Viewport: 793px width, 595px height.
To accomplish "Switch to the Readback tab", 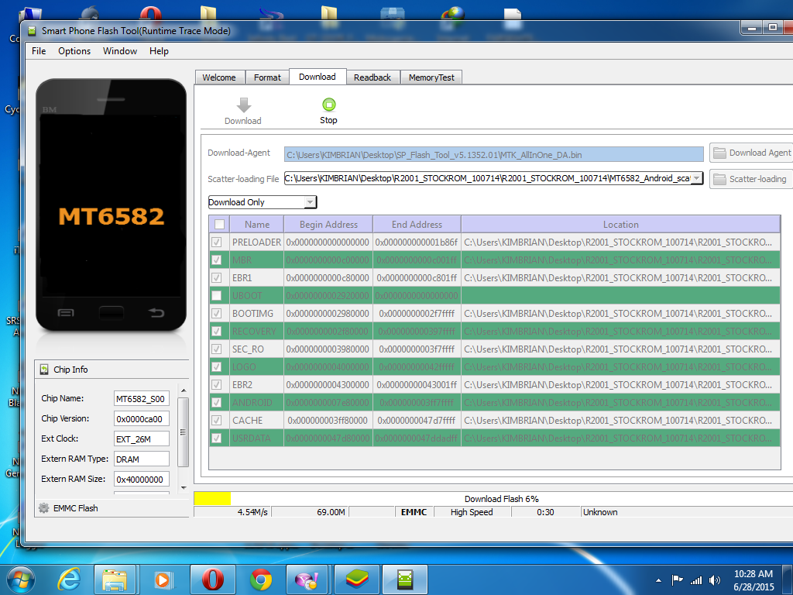I will point(372,77).
